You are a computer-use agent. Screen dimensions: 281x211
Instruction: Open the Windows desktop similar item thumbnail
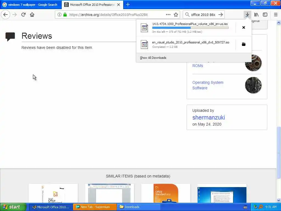222,193
